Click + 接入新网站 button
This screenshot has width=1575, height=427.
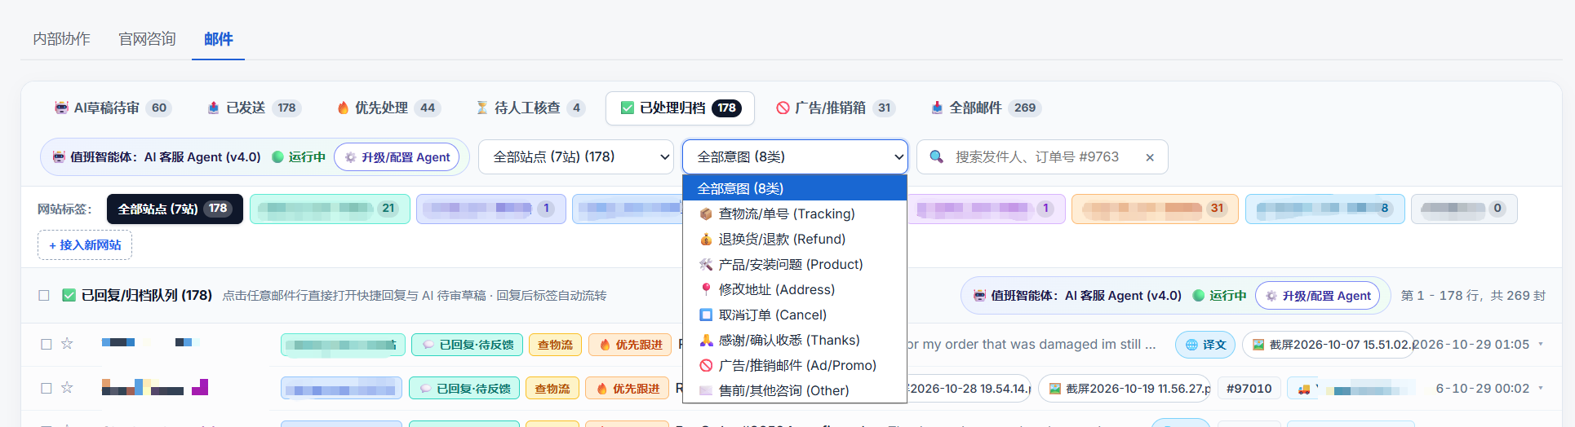(85, 245)
